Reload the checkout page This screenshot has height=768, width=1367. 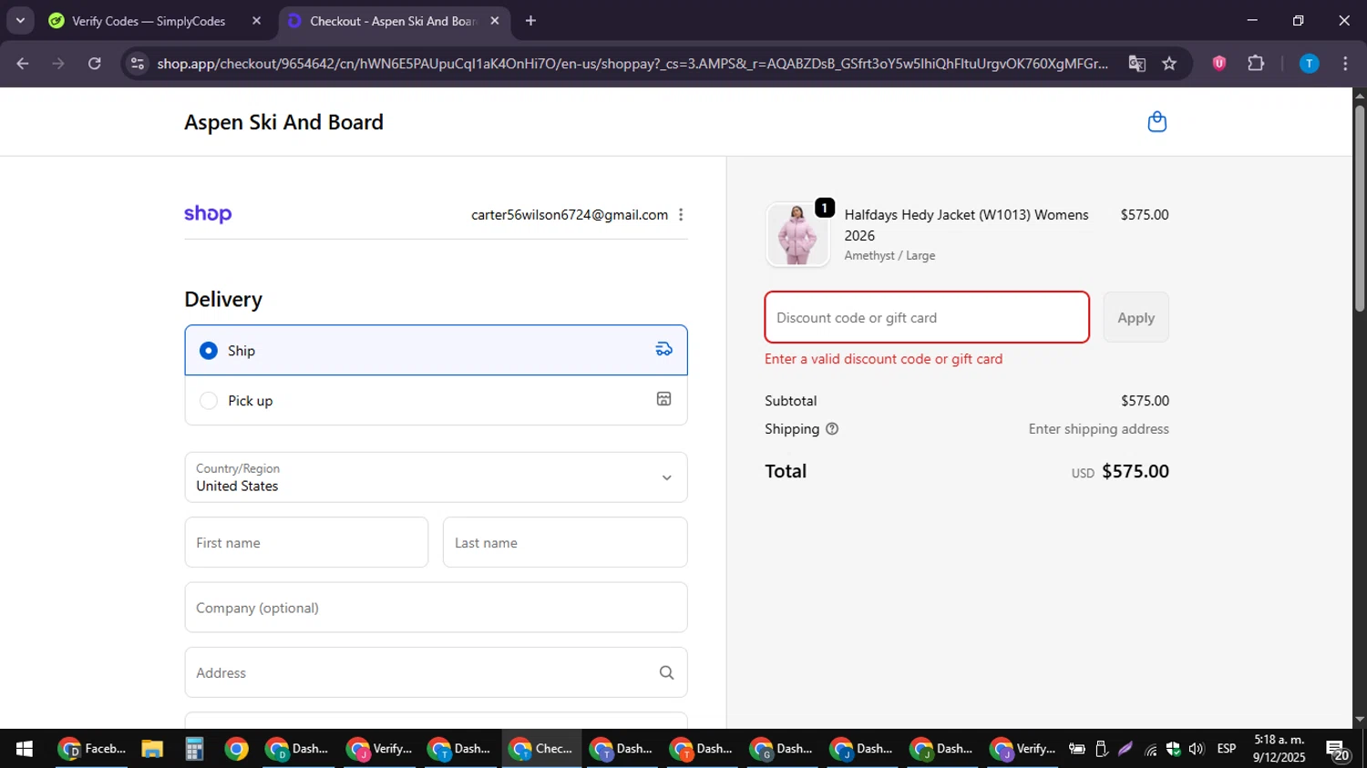pyautogui.click(x=95, y=63)
